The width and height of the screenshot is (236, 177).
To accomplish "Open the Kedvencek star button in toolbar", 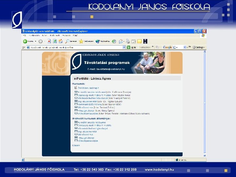I will tap(86, 41).
